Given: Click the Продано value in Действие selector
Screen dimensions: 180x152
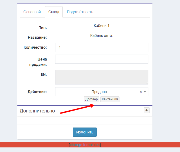Looking at the screenshot, I should click(x=99, y=92).
